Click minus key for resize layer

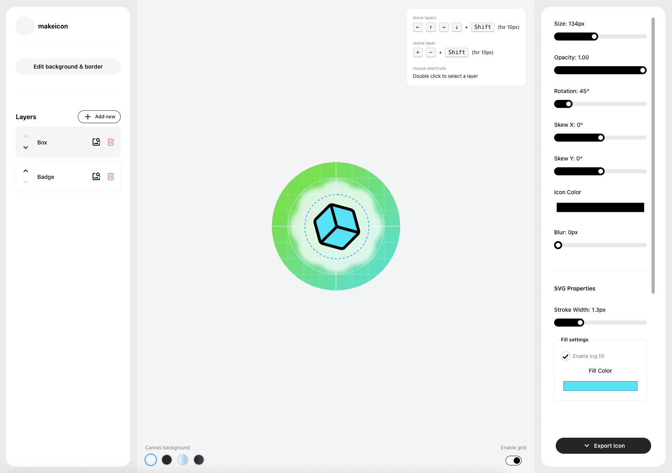click(431, 53)
